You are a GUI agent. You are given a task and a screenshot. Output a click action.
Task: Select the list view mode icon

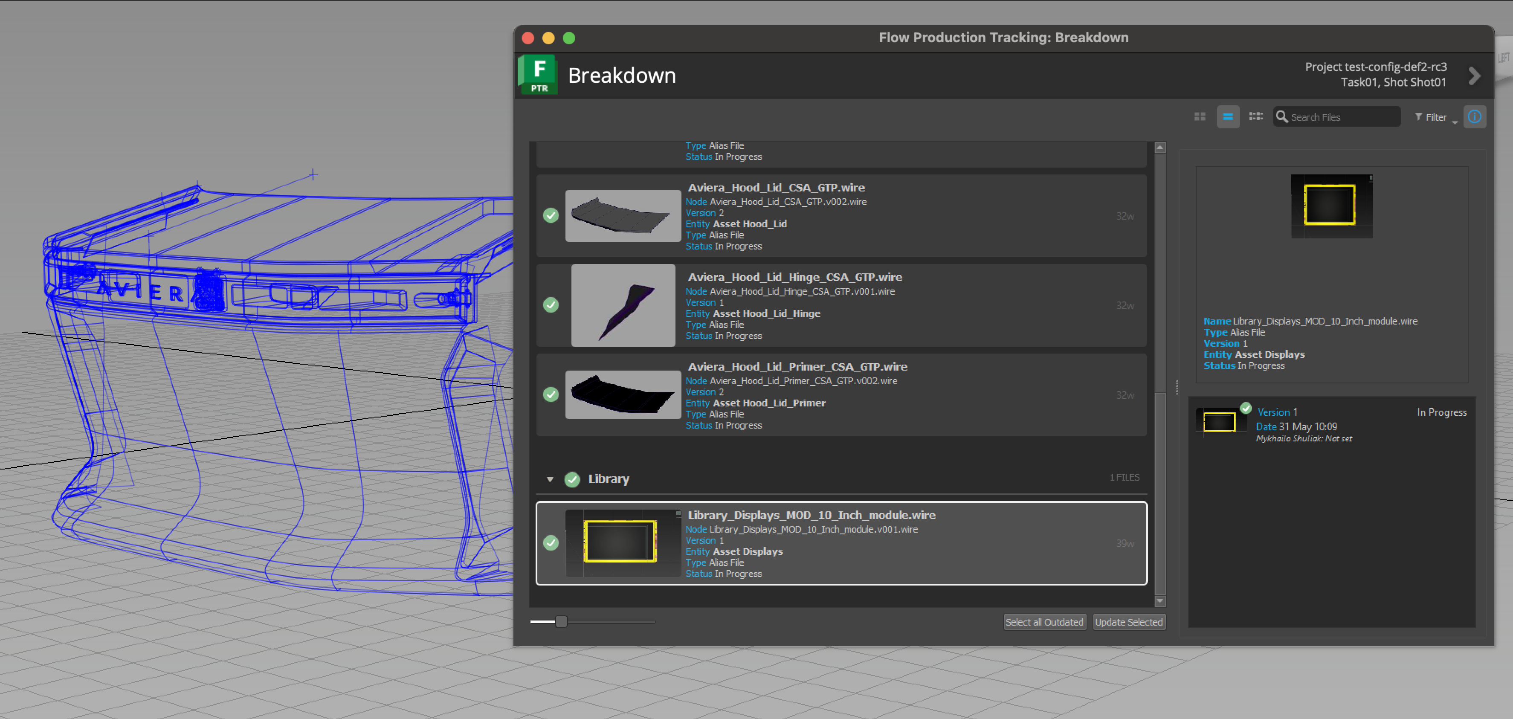pos(1228,117)
